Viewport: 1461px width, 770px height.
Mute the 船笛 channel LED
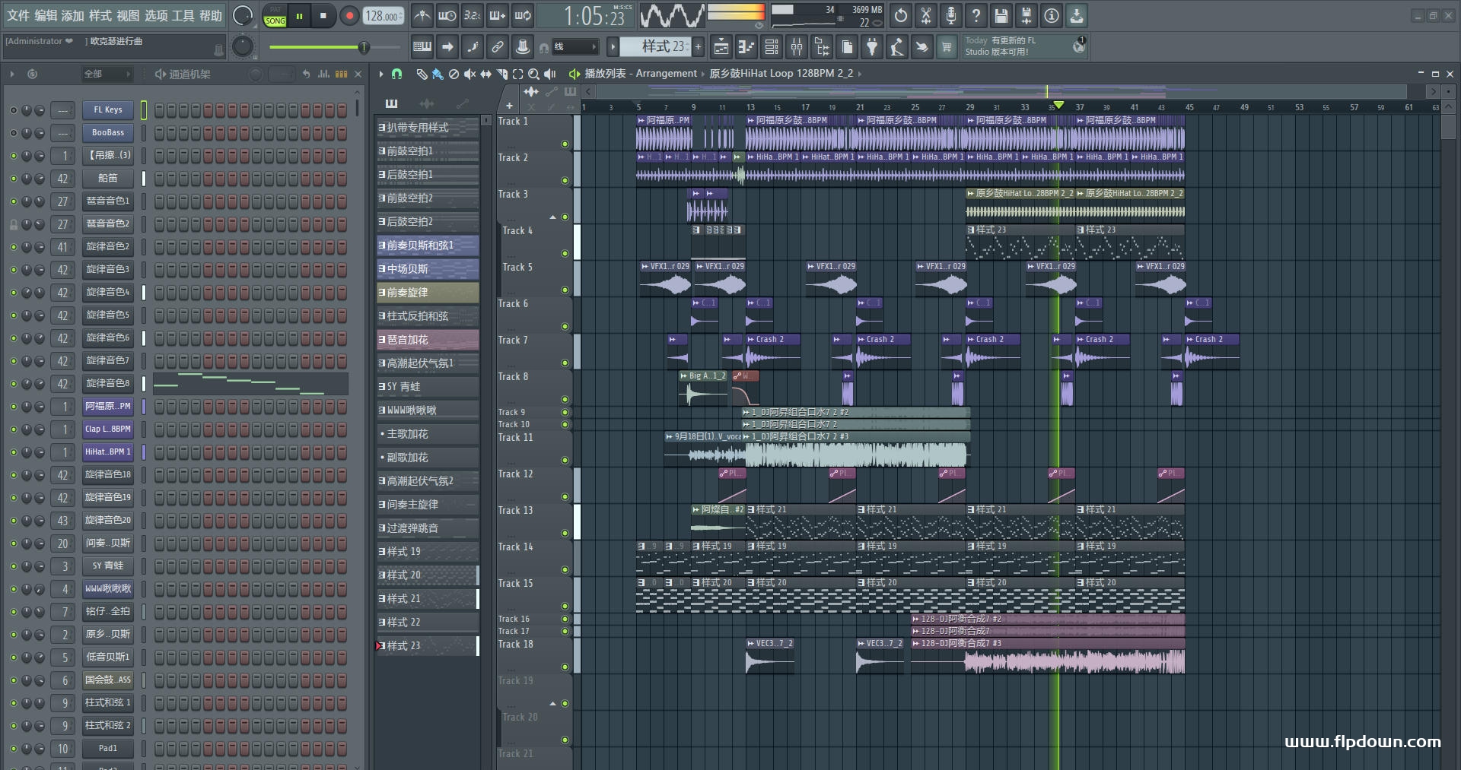(13, 179)
